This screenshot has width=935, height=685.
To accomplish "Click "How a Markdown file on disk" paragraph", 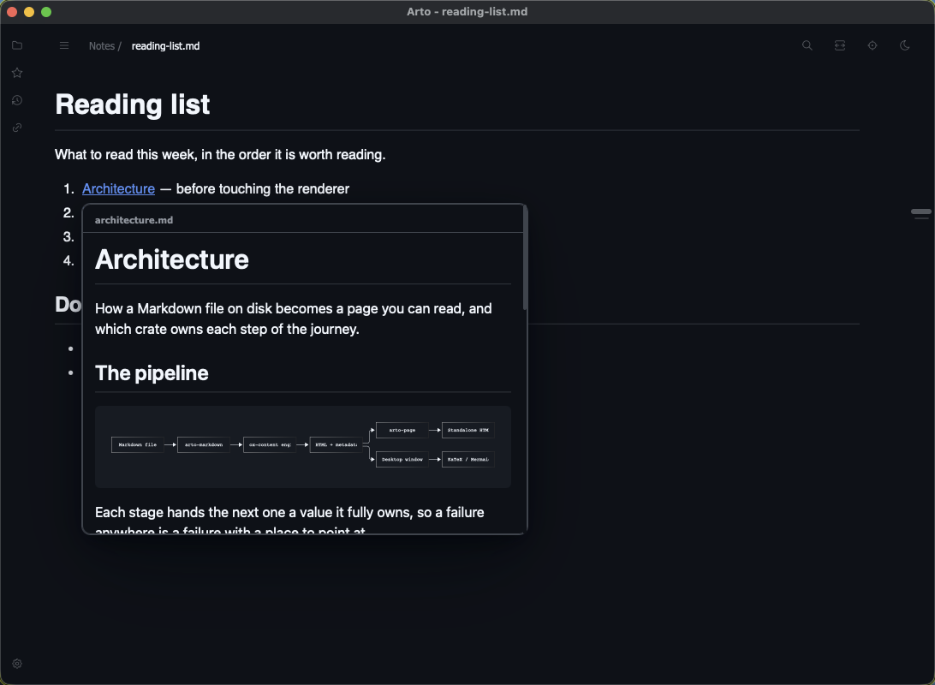I will click(x=294, y=319).
